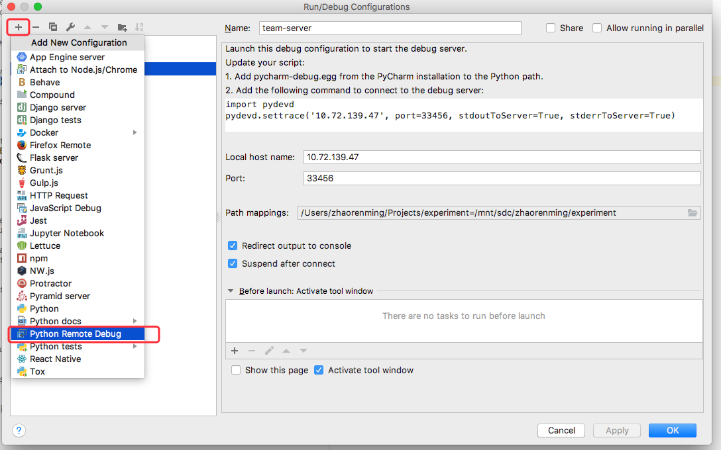This screenshot has height=450, width=721.
Task: Choose Django server configuration type
Action: (58, 107)
